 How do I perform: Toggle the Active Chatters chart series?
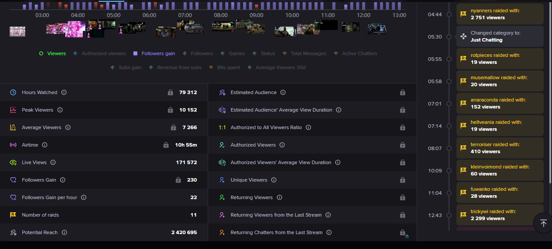355,53
